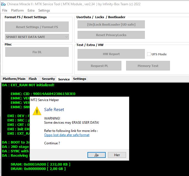The width and height of the screenshot is (189, 176).
Task: Open the File menu
Action: tap(5, 10)
